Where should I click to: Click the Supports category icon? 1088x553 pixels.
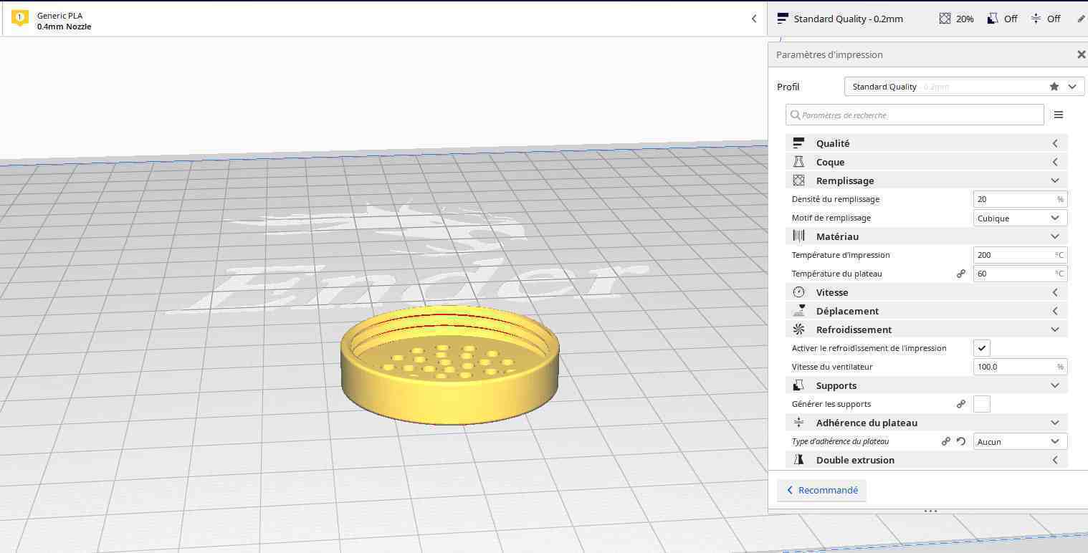tap(798, 385)
